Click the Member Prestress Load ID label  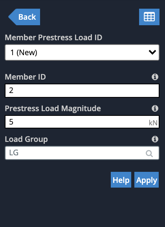tap(53, 37)
